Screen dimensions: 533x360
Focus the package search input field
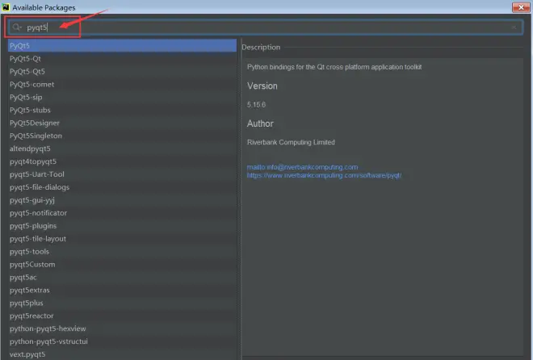click(x=265, y=27)
